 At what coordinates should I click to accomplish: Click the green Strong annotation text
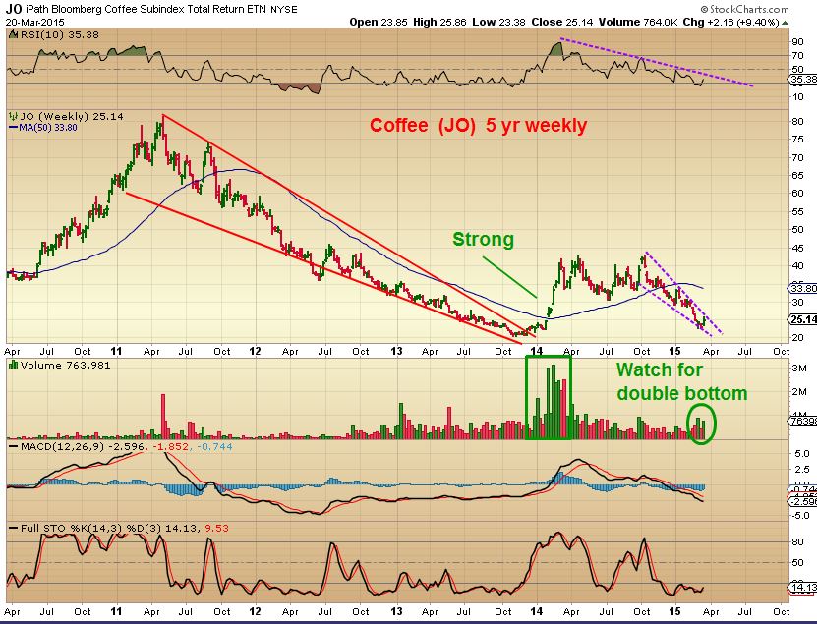[x=483, y=239]
